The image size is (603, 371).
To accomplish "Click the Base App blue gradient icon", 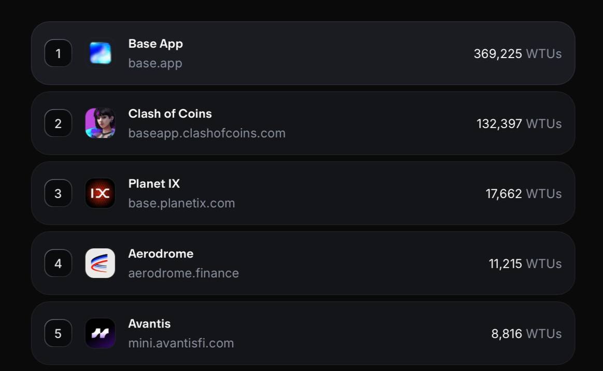I will (x=100, y=53).
